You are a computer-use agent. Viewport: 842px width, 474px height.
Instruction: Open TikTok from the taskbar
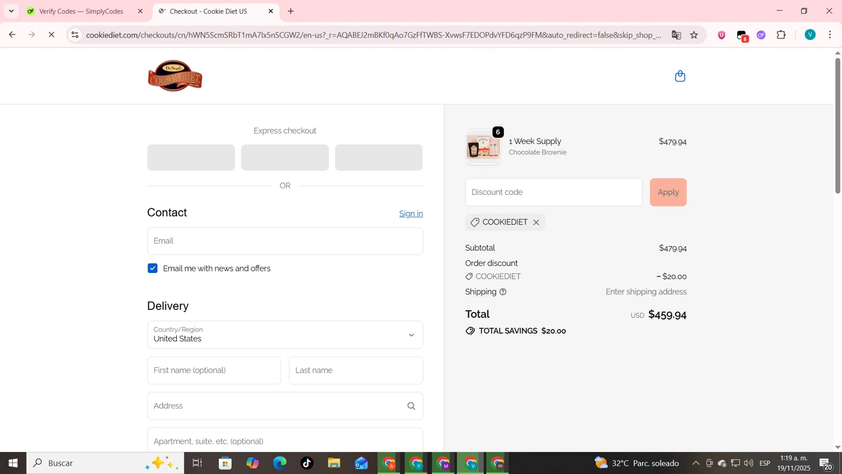307,463
